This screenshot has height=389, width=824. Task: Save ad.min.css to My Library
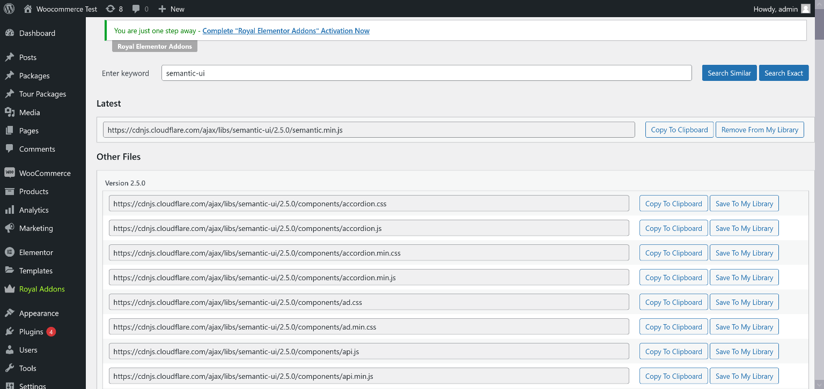(x=744, y=327)
